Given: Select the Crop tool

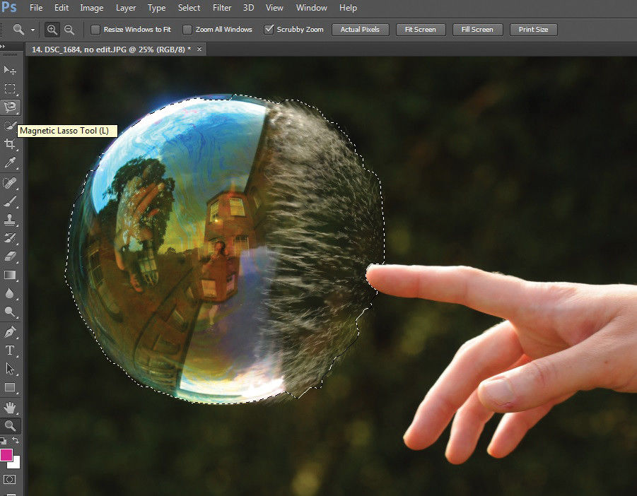Looking at the screenshot, I should coord(10,144).
